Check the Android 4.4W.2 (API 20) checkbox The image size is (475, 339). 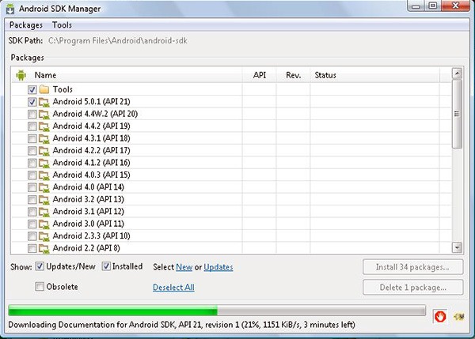tap(32, 115)
